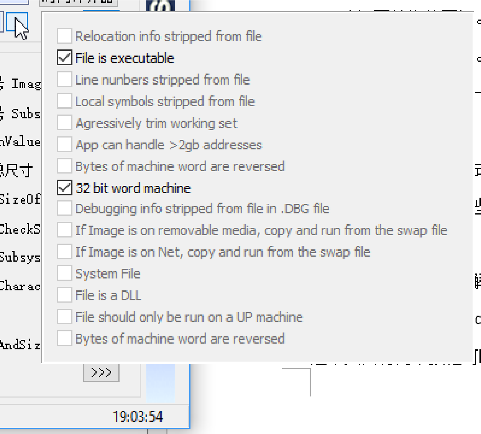481x434 pixels.
Task: Select the CheckS field label at left
Action: (x=20, y=229)
